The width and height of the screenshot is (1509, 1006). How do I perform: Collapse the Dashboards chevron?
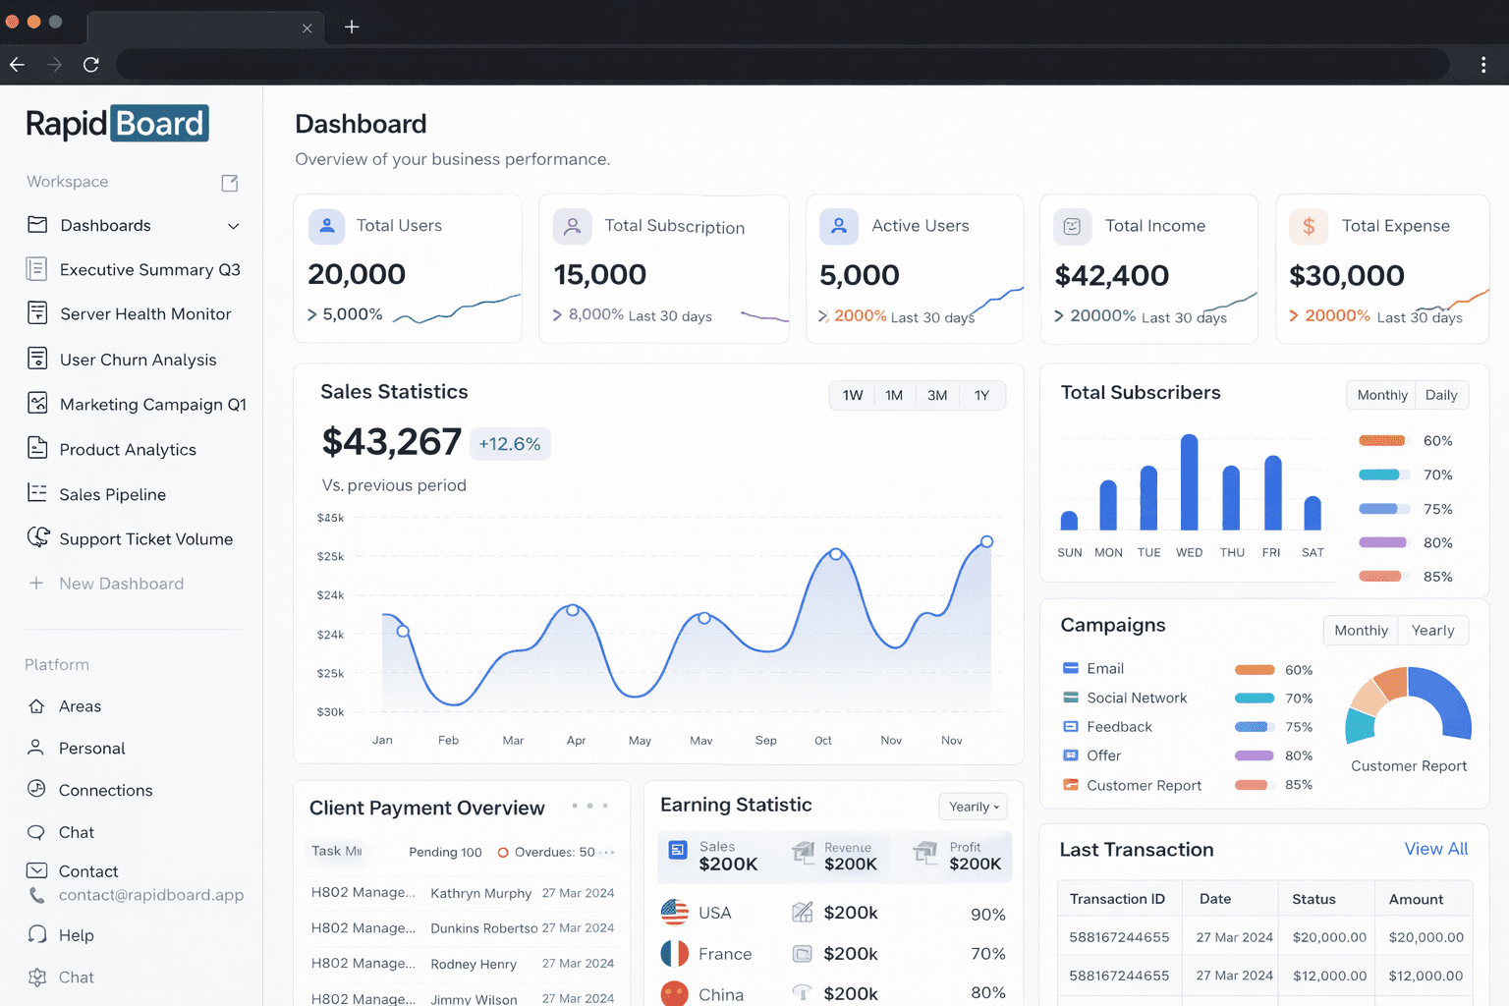click(234, 226)
